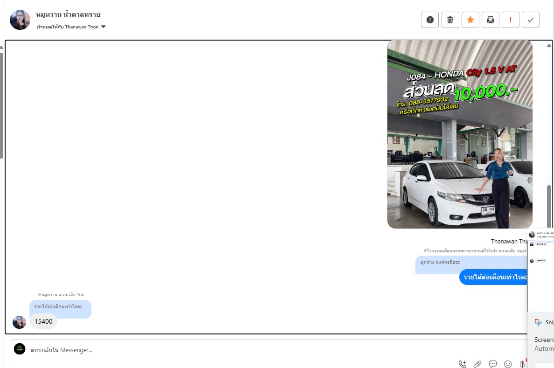Attach a file with the paperclip icon
This screenshot has width=554, height=368.
pyautogui.click(x=477, y=364)
